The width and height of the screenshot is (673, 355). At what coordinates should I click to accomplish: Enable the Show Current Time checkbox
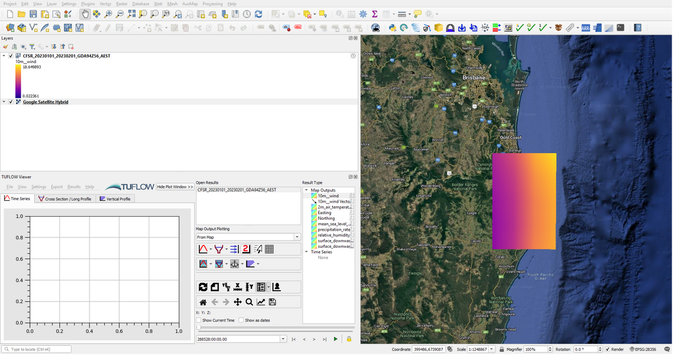pos(198,320)
